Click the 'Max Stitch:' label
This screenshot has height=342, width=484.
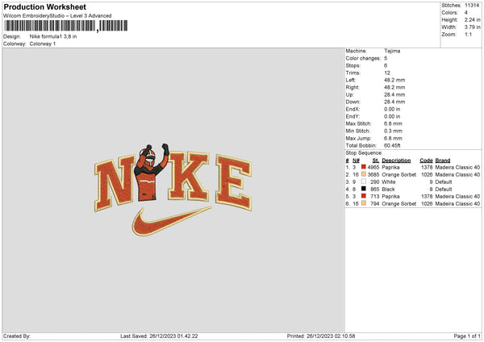pos(358,123)
